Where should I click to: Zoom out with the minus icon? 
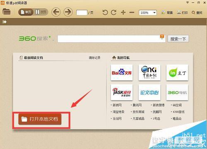132,12
